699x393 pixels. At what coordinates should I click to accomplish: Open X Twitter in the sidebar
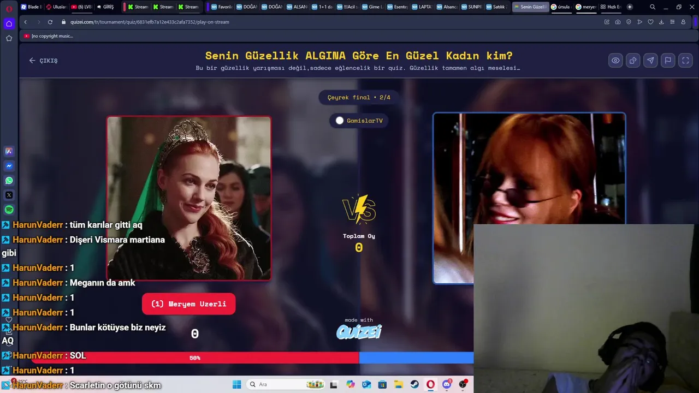(x=9, y=195)
